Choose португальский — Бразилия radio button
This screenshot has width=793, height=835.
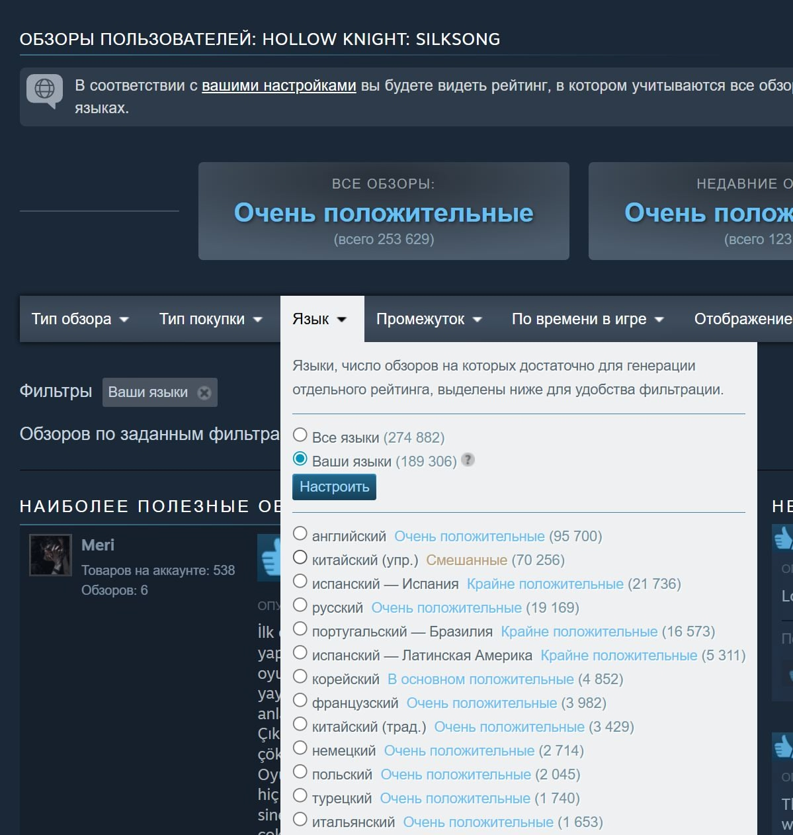coord(300,629)
